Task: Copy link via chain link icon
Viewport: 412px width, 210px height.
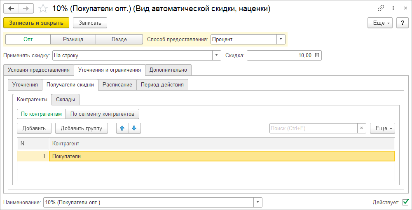Action: [x=381, y=8]
